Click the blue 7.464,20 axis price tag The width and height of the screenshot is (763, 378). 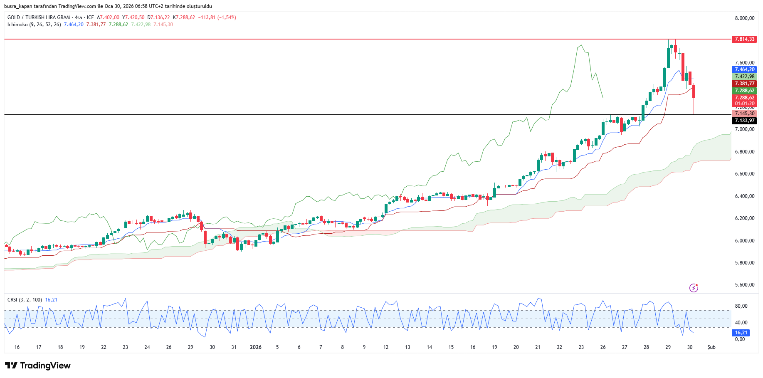[x=744, y=69]
